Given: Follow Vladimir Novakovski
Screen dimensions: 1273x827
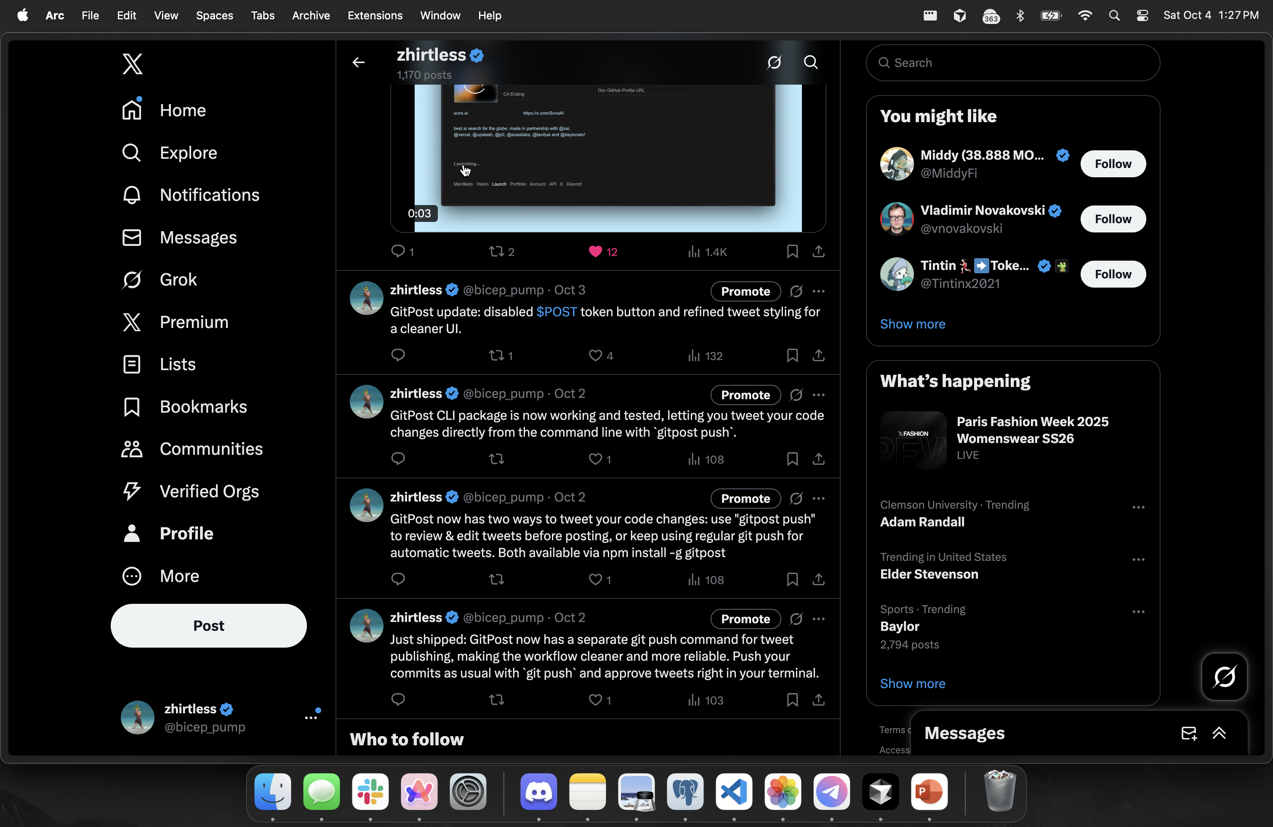Looking at the screenshot, I should (1113, 219).
